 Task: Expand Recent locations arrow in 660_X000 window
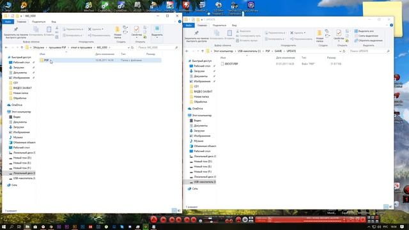point(17,47)
